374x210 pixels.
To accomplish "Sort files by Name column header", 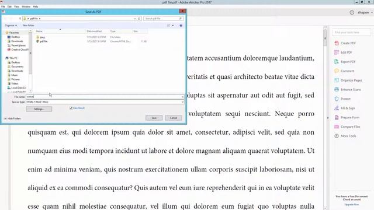I will tap(60, 31).
